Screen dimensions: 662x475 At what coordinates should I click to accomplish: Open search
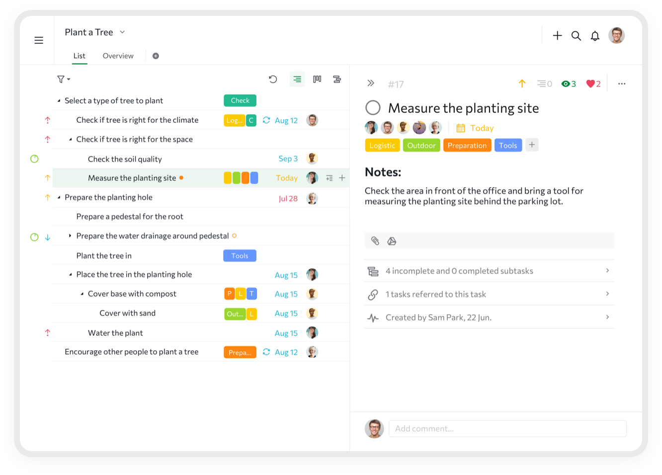576,35
